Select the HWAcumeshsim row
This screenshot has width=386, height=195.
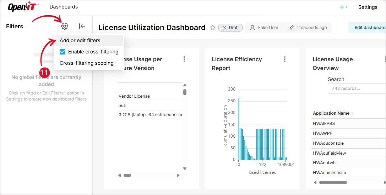coord(348,173)
